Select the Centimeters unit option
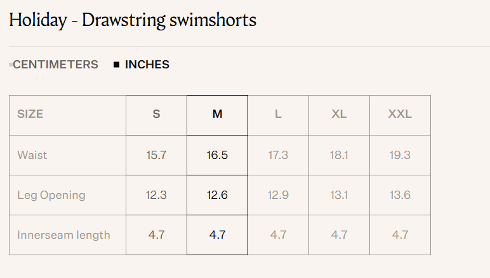This screenshot has width=490, height=278. (55, 65)
